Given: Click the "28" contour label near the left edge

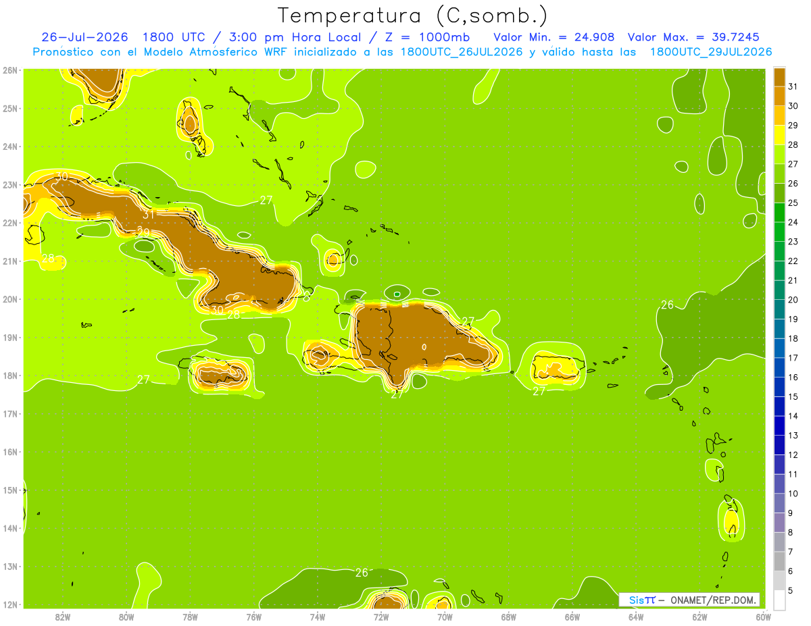Looking at the screenshot, I should tap(48, 258).
